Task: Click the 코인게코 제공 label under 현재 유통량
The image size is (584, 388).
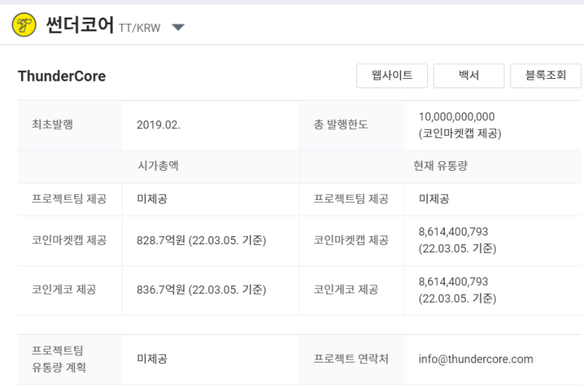Action: (x=346, y=290)
